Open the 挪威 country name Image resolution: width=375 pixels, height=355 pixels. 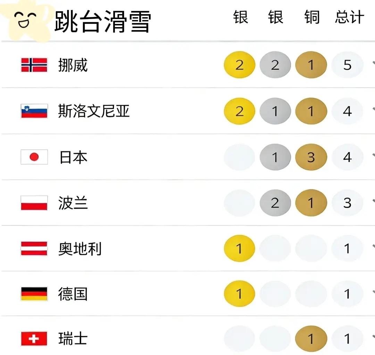pos(73,65)
